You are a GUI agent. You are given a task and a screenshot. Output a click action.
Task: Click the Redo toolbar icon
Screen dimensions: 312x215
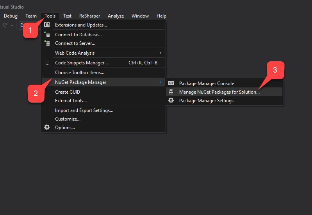5,25
